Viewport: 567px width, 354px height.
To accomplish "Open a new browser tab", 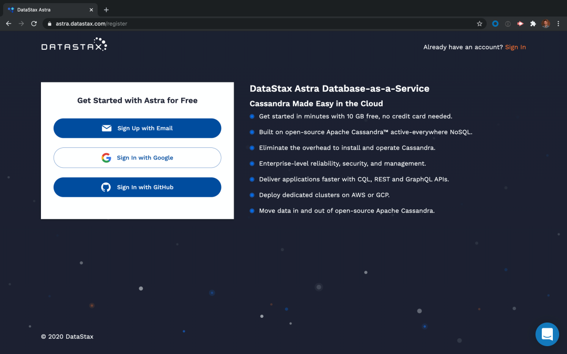I will point(106,10).
